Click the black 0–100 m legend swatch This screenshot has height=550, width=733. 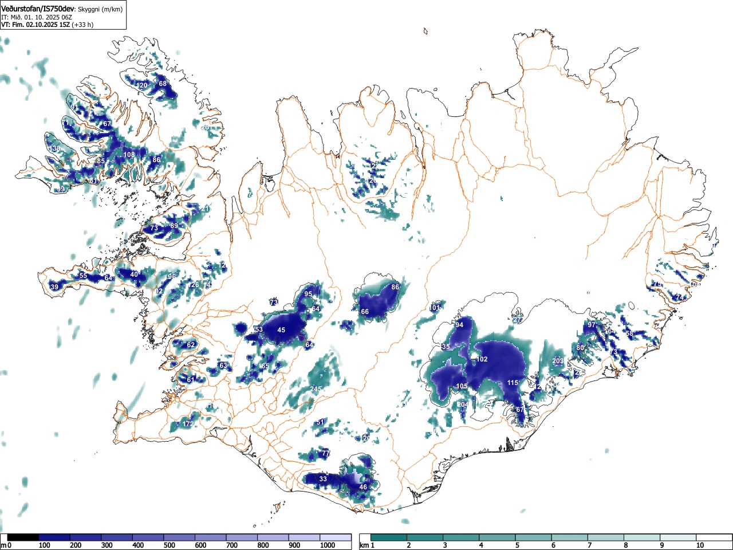point(23,537)
